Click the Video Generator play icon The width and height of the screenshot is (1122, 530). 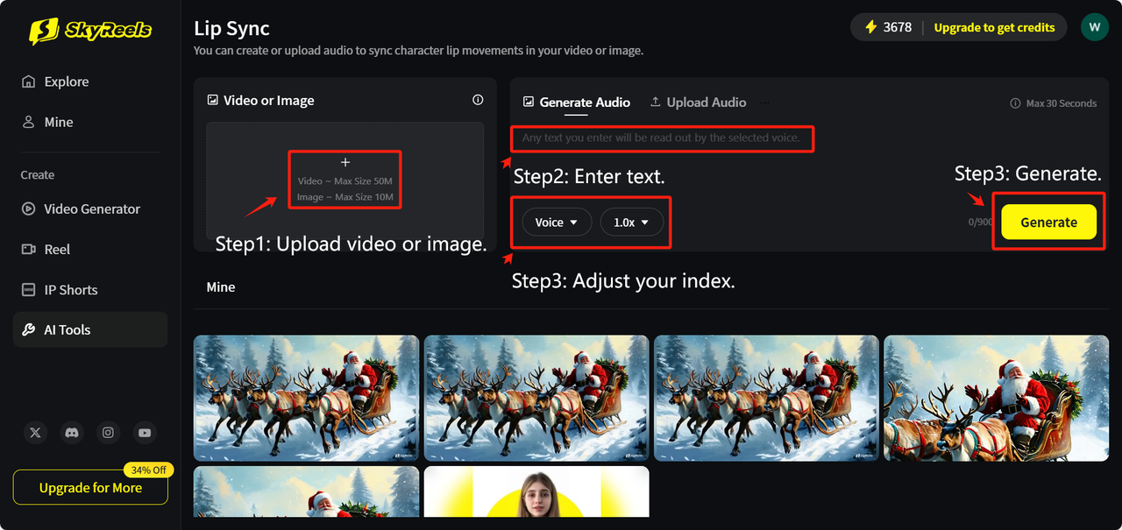(x=28, y=208)
